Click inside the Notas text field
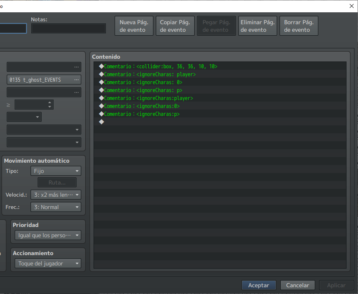The height and width of the screenshot is (294, 358). point(69,28)
